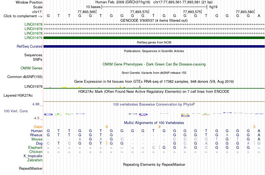
Task: Click the coordinate marker 77,893,575
Action: [192, 12]
